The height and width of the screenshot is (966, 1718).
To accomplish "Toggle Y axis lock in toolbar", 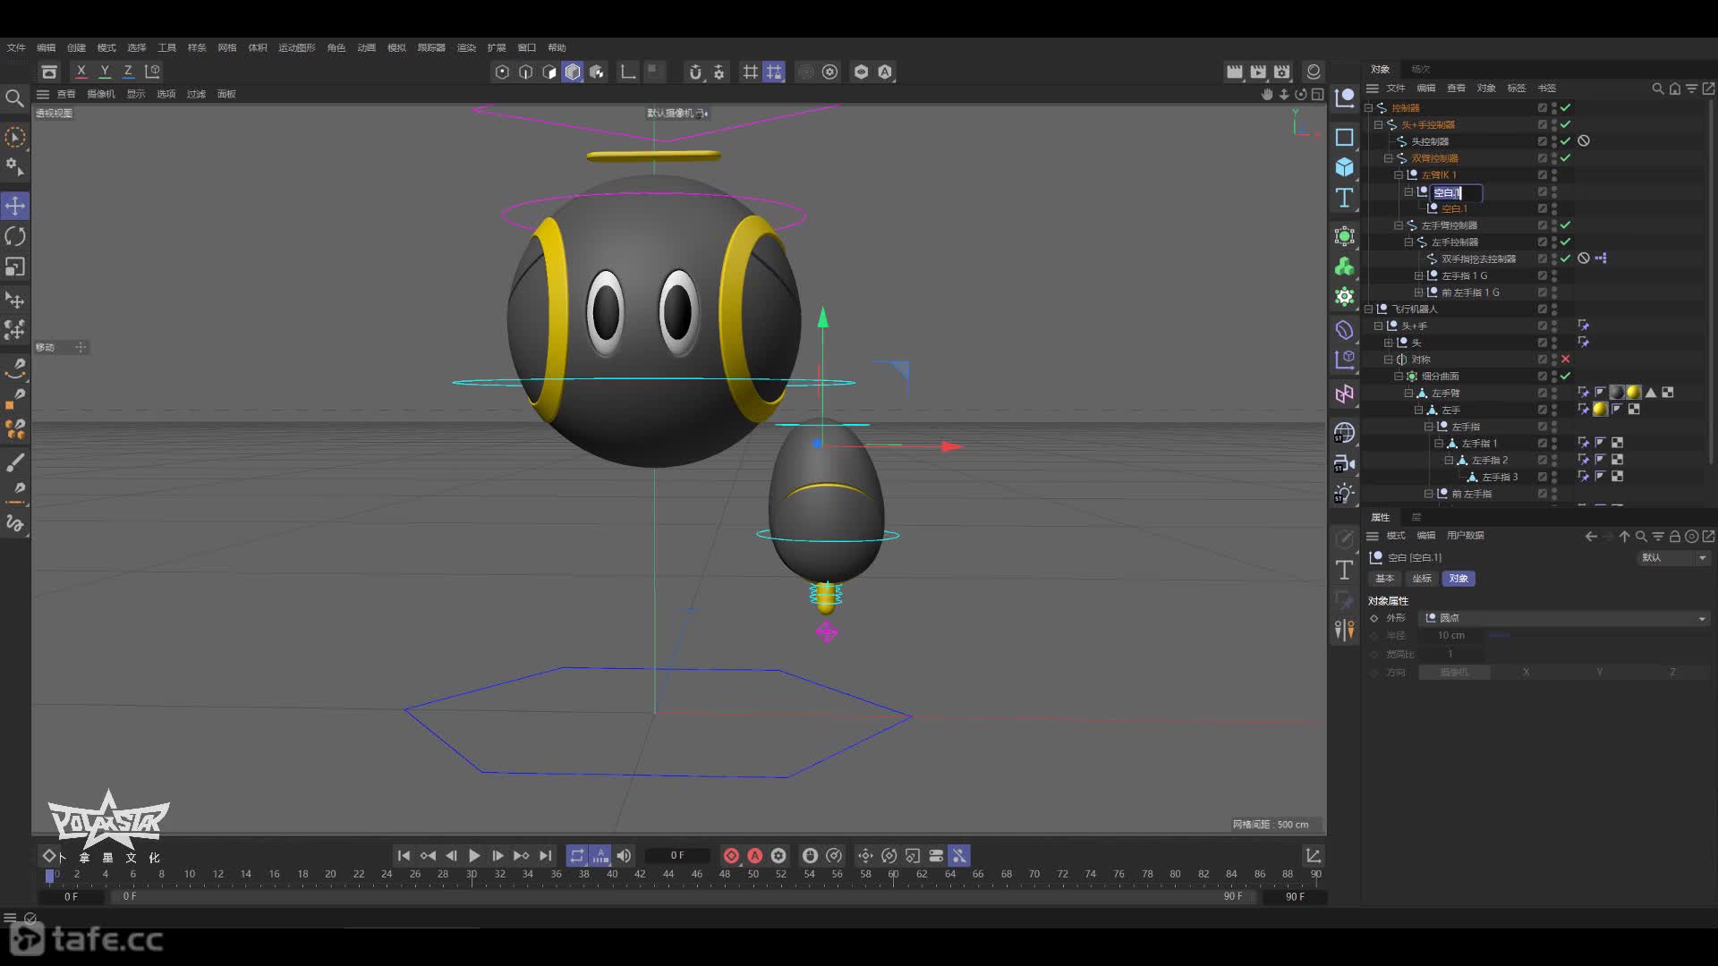I will point(105,72).
